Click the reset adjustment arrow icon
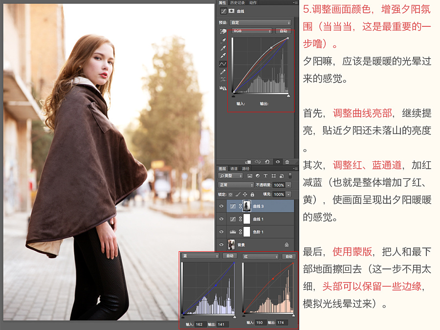This screenshot has width=440, height=330. 267,162
